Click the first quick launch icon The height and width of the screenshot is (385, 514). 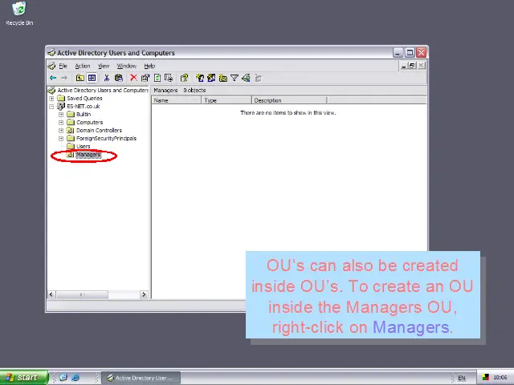click(x=63, y=378)
